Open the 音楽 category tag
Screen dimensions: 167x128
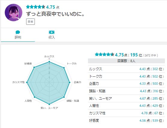pos(30,21)
